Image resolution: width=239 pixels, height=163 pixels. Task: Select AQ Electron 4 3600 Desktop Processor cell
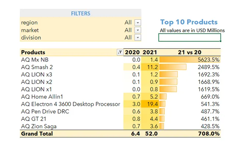click(x=72, y=104)
